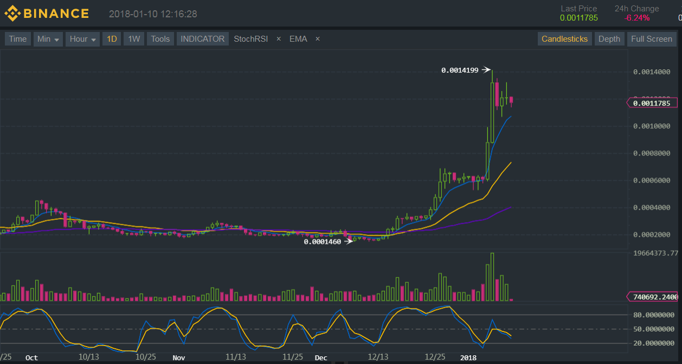Click the Last Price heading

pos(578,9)
